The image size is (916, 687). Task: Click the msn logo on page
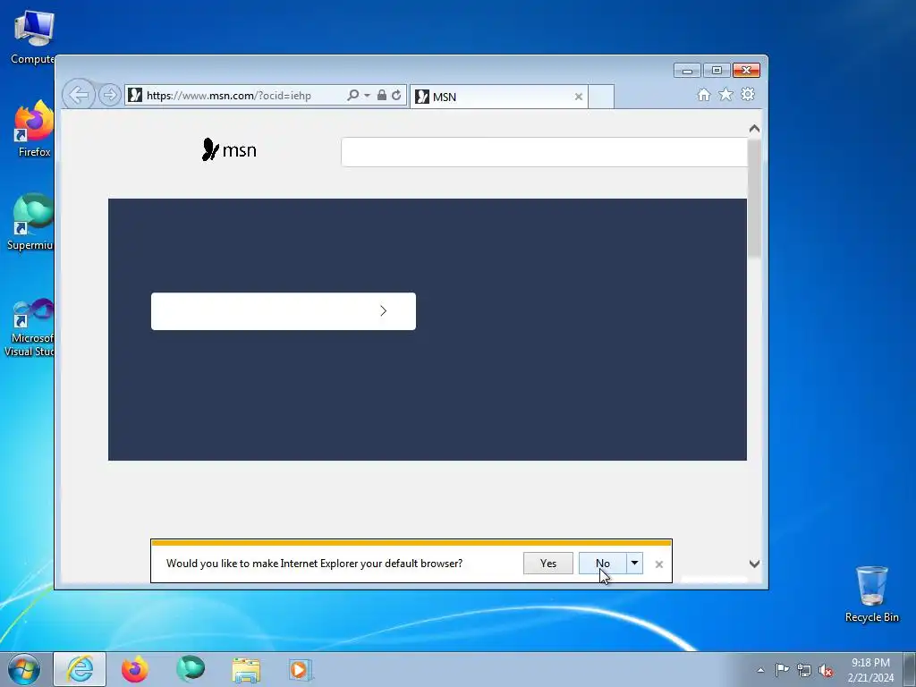229,150
